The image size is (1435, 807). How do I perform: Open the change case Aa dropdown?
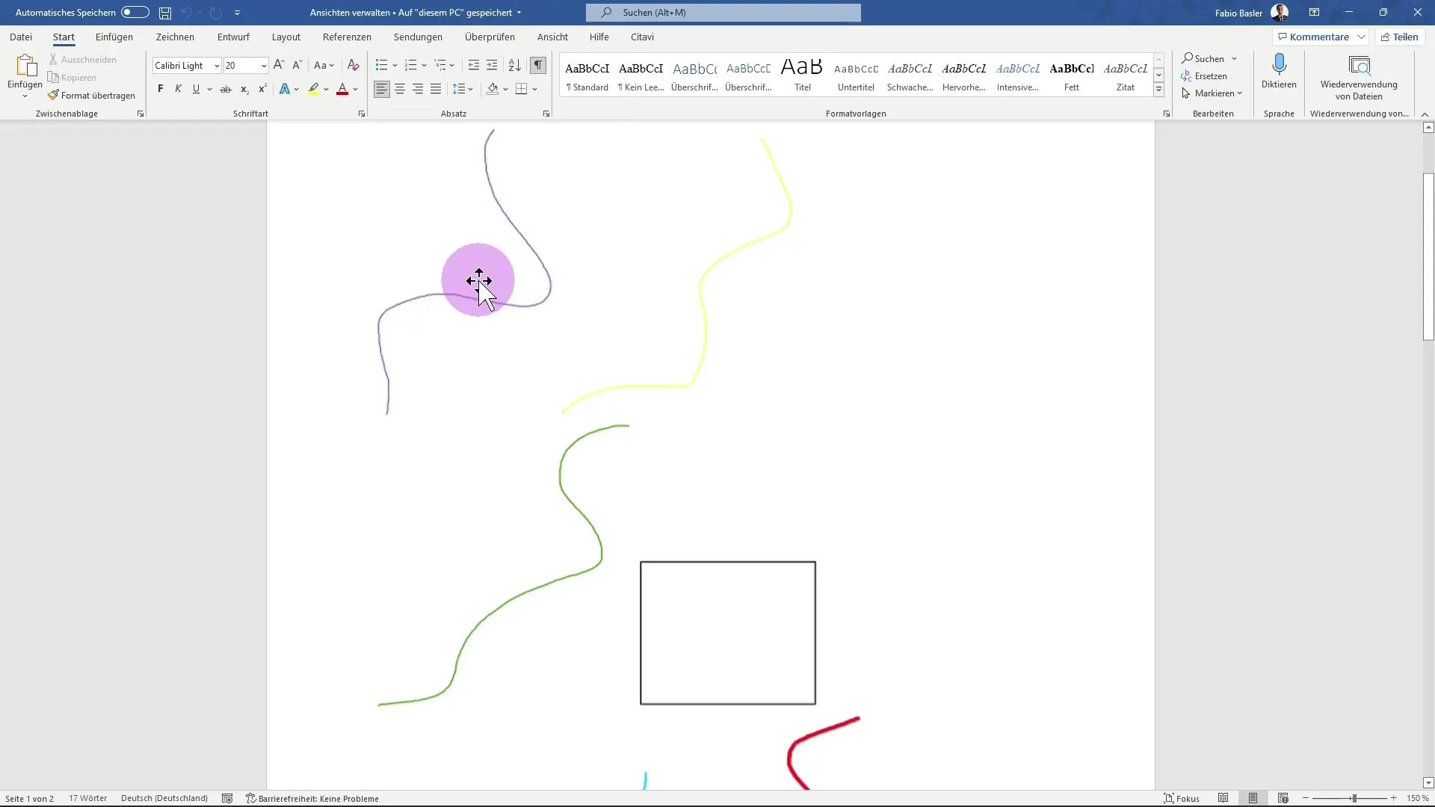[324, 66]
